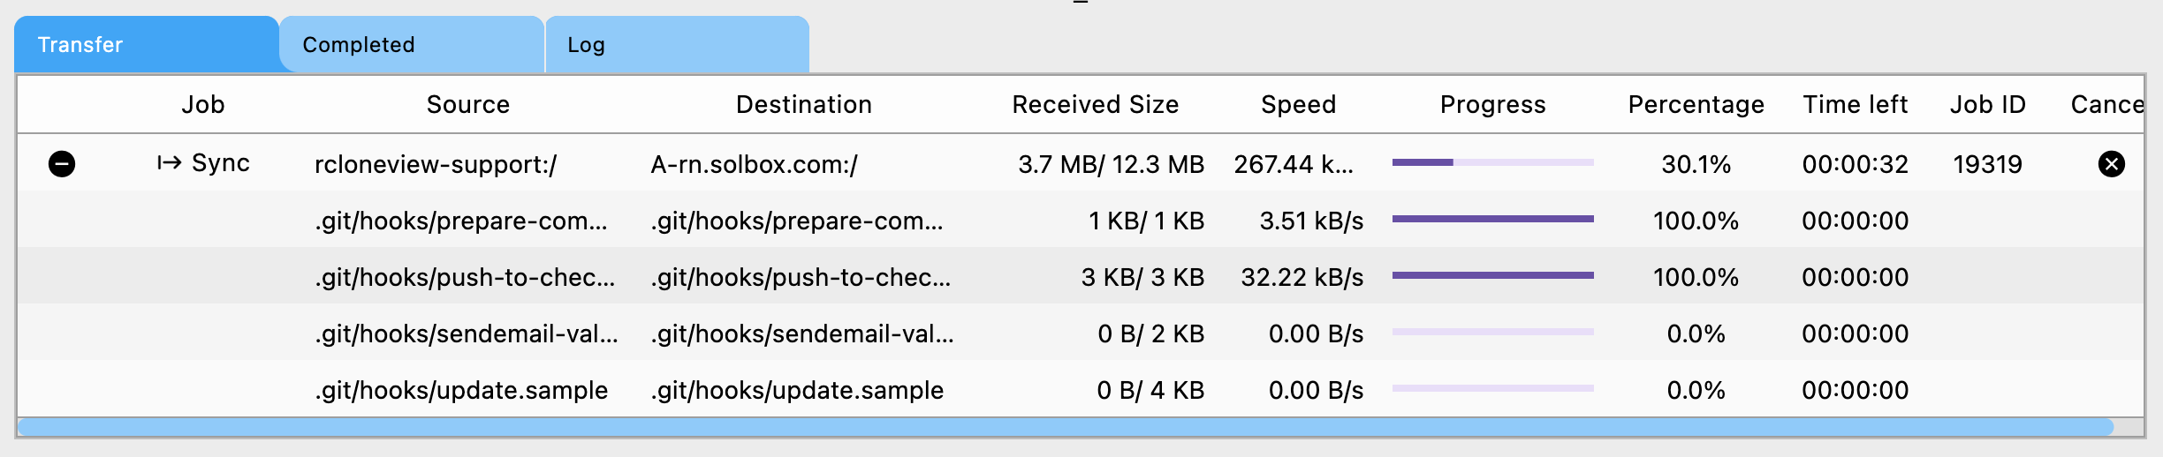Image resolution: width=2163 pixels, height=457 pixels.
Task: Click the Source column header
Action: point(468,105)
